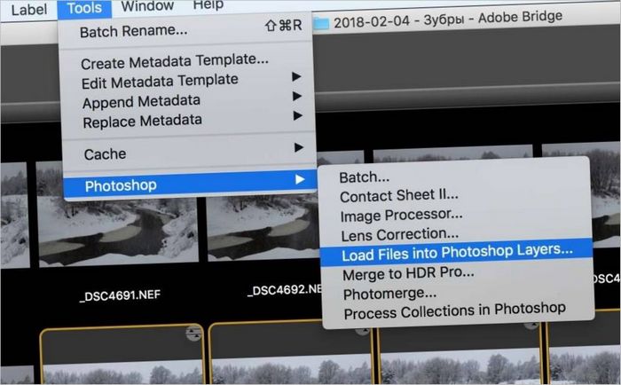
Task: Select the _DSC4691.NEF thumbnail
Action: tap(117, 230)
